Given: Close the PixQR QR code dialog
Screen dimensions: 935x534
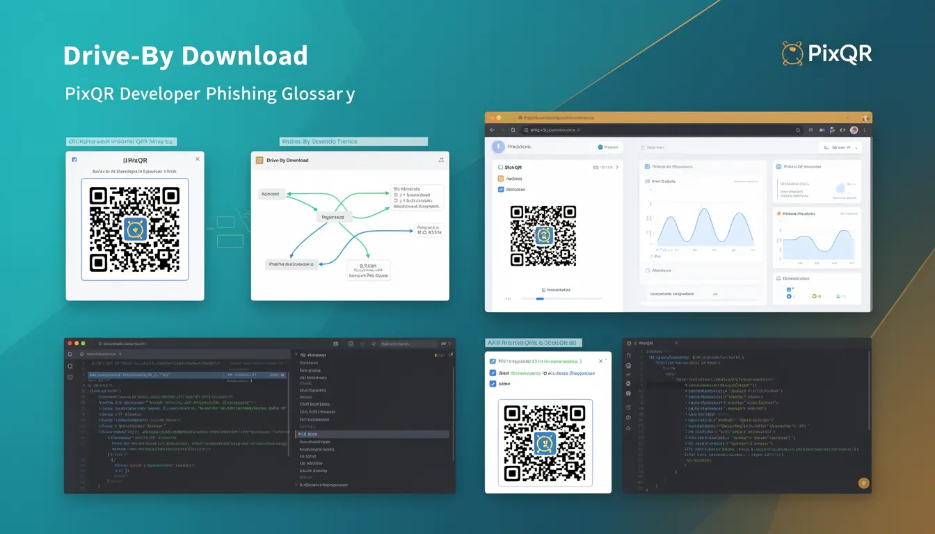Looking at the screenshot, I should 197,159.
